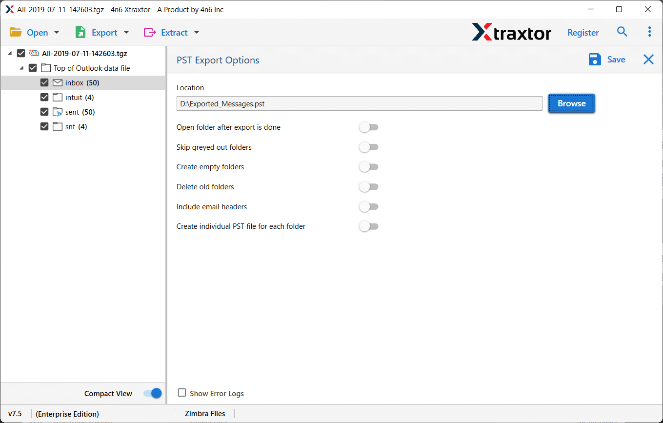Uncheck the snt folder checkbox
This screenshot has width=663, height=423.
[x=44, y=127]
